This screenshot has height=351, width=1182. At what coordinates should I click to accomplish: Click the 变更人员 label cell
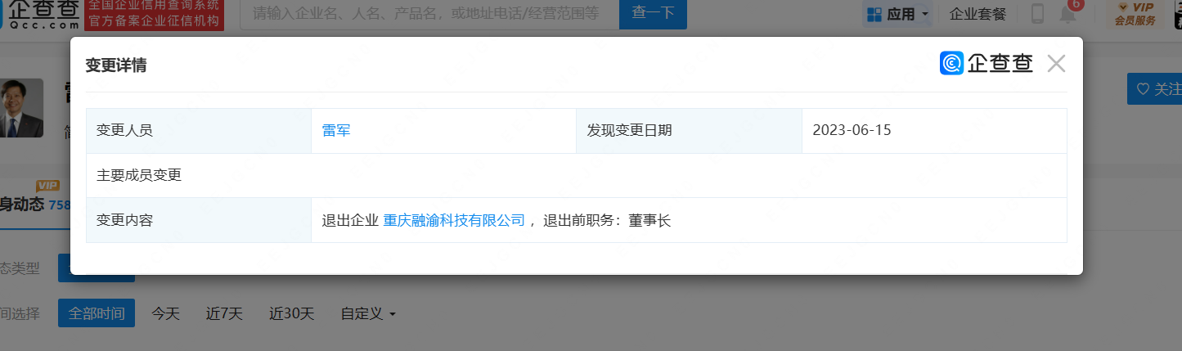tap(199, 130)
